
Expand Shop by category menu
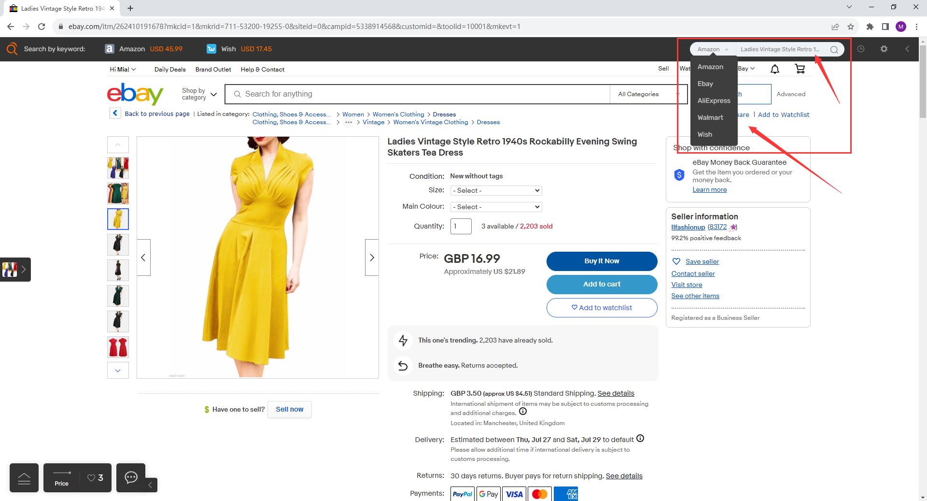pyautogui.click(x=199, y=94)
